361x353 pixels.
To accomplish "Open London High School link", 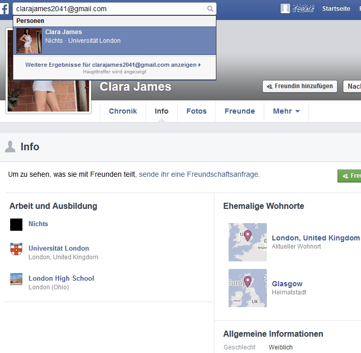I will [x=61, y=278].
